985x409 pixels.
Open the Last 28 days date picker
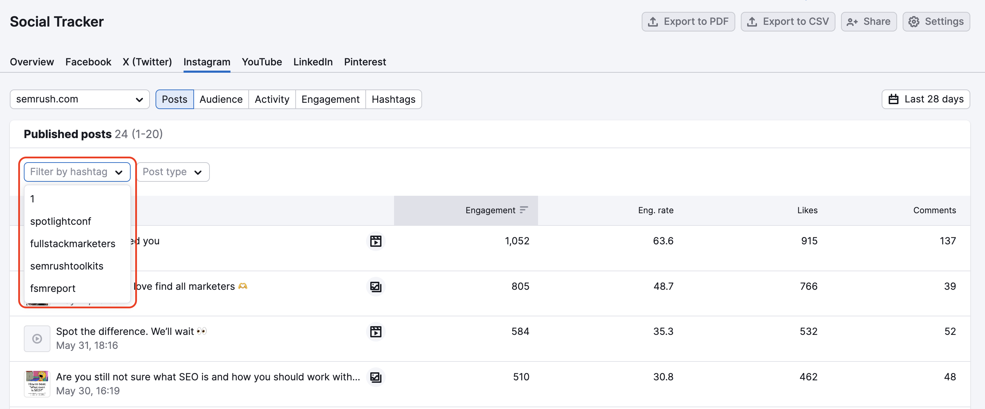tap(926, 99)
